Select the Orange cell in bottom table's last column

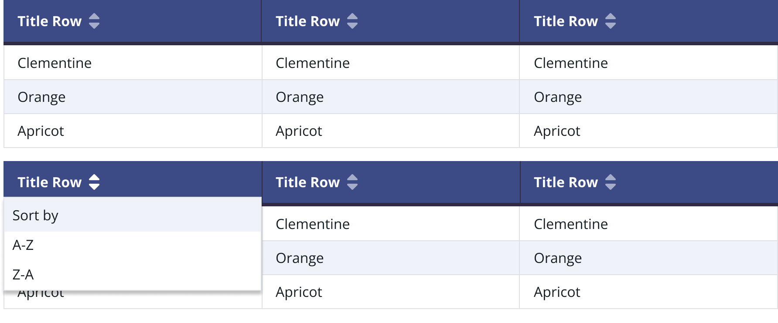click(x=558, y=258)
